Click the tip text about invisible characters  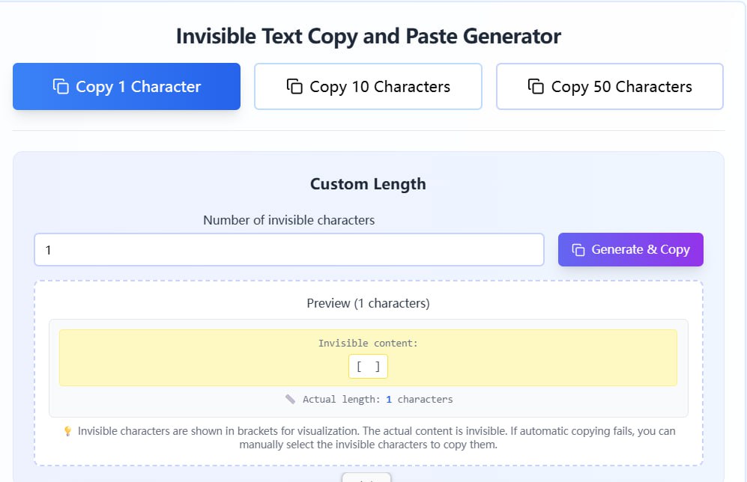[375, 437]
